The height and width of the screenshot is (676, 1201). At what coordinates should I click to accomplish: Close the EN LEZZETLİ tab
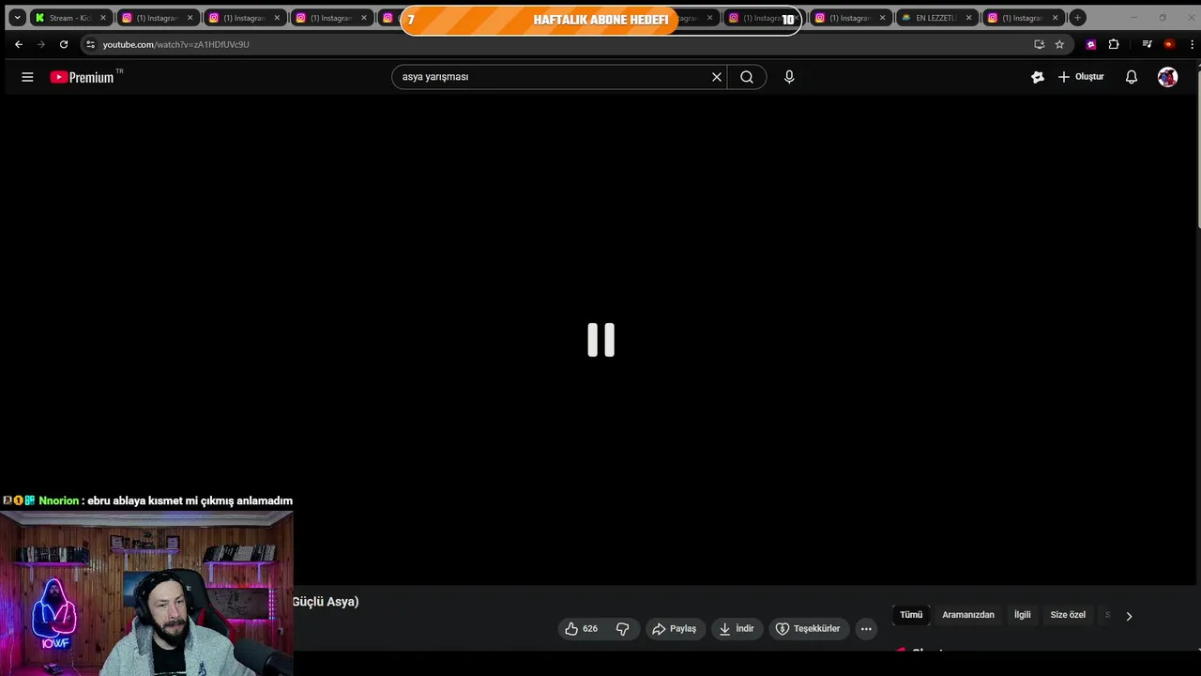point(969,18)
